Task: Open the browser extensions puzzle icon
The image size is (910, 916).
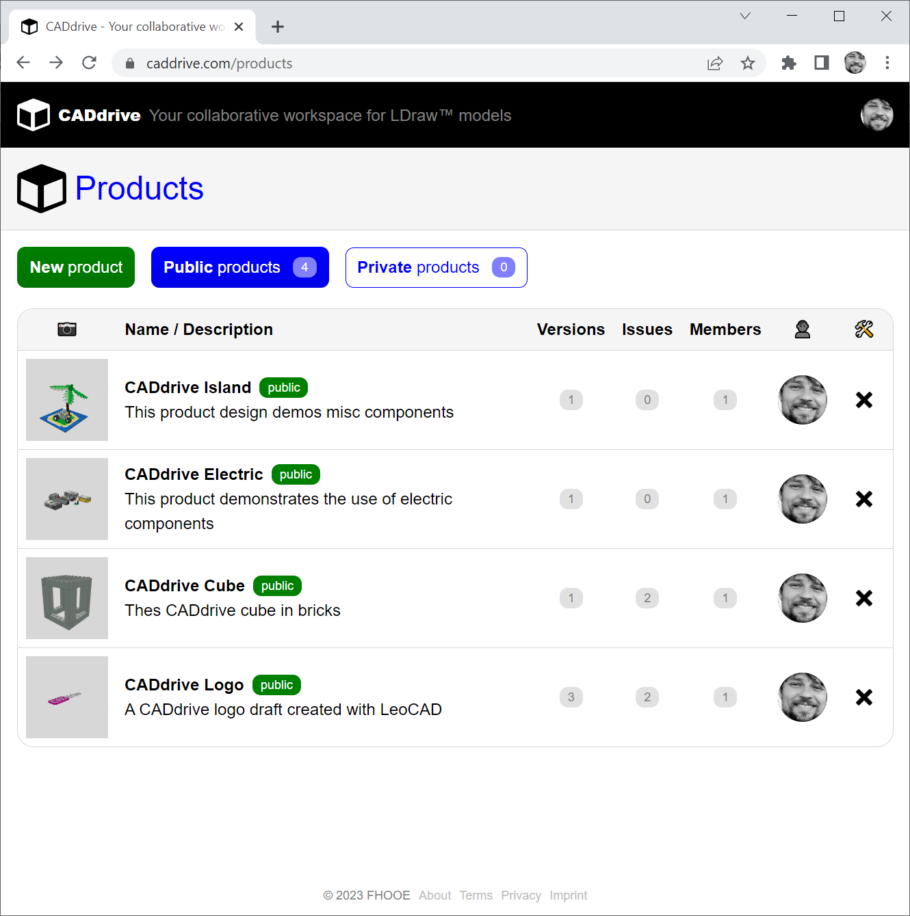Action: click(788, 63)
